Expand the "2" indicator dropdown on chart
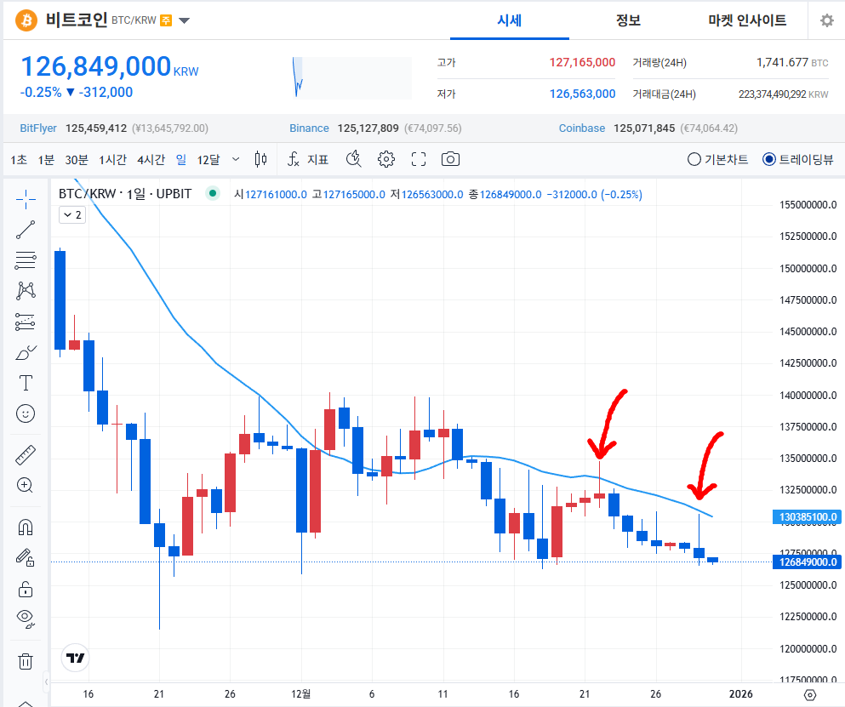The width and height of the screenshot is (845, 707). click(x=70, y=214)
